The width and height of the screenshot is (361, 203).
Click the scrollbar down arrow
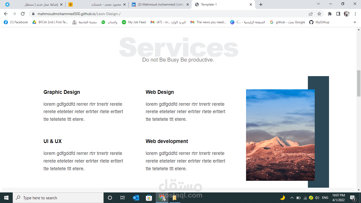(359, 190)
